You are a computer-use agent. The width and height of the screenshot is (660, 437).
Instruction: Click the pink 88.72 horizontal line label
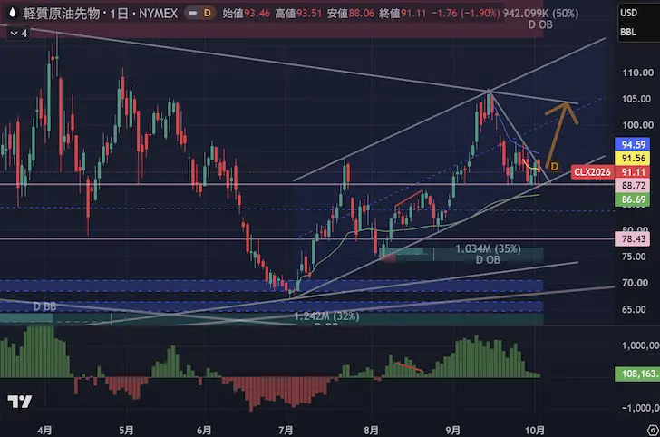point(633,185)
